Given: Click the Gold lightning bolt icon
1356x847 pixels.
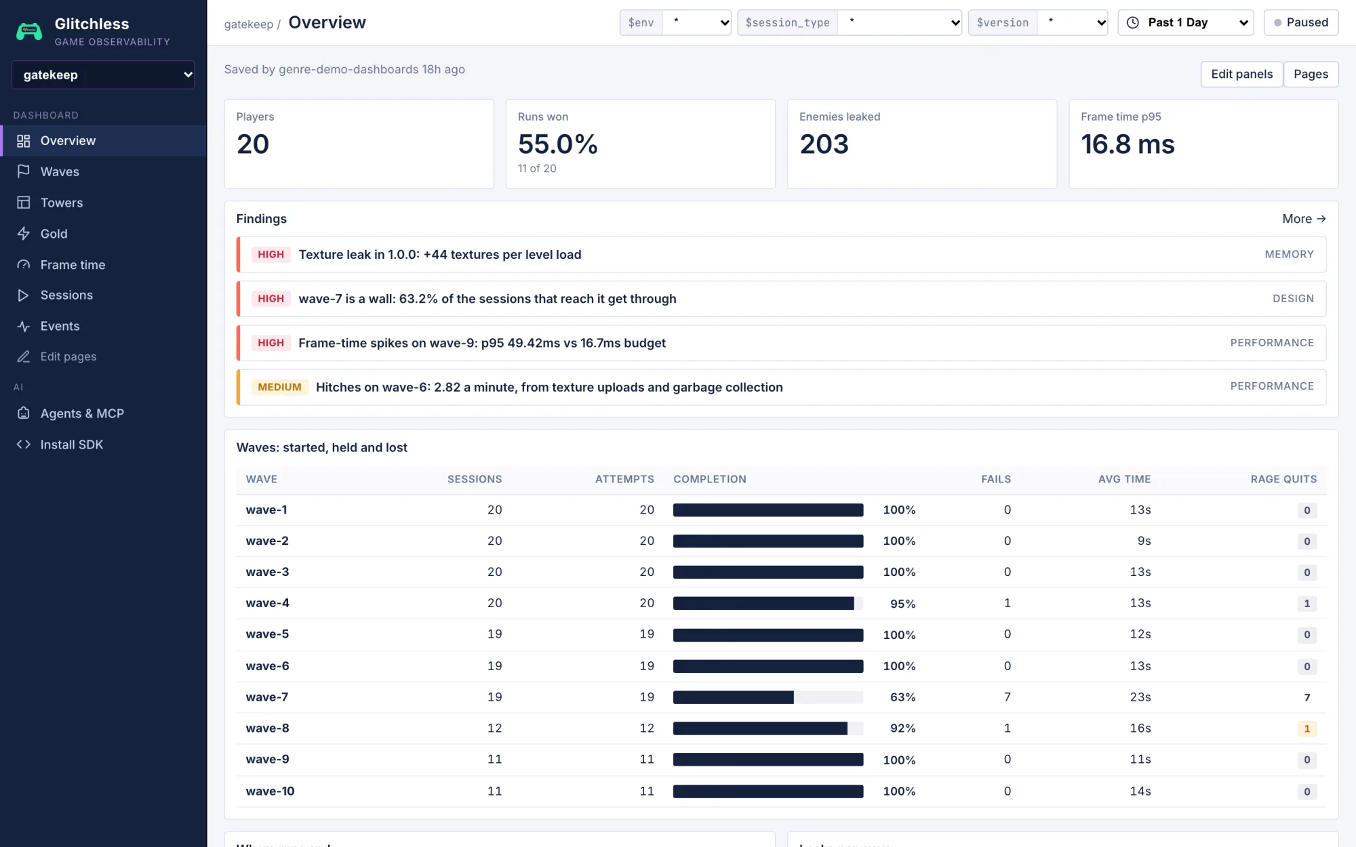Looking at the screenshot, I should [x=24, y=234].
